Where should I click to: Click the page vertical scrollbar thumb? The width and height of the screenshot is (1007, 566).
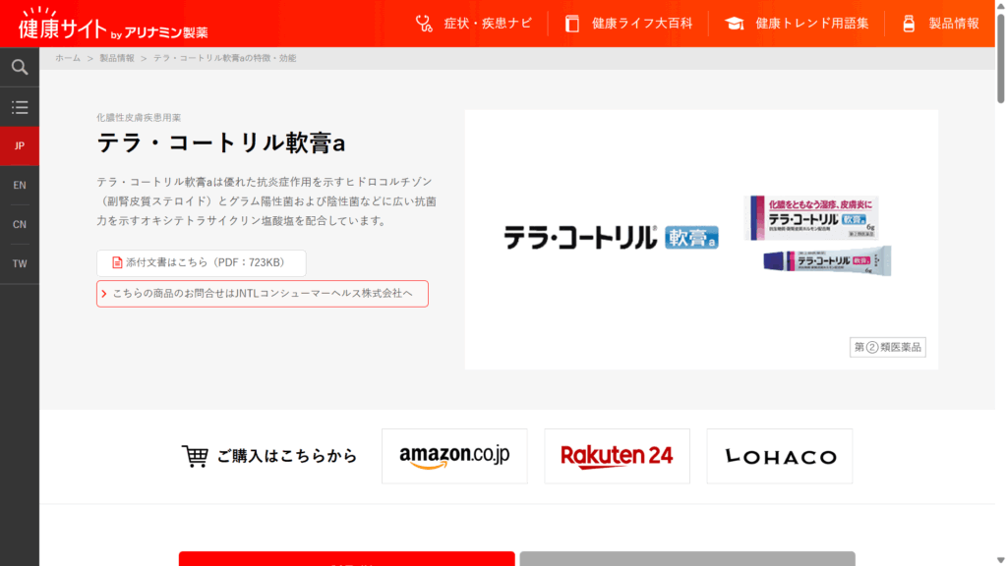[x=1000, y=58]
